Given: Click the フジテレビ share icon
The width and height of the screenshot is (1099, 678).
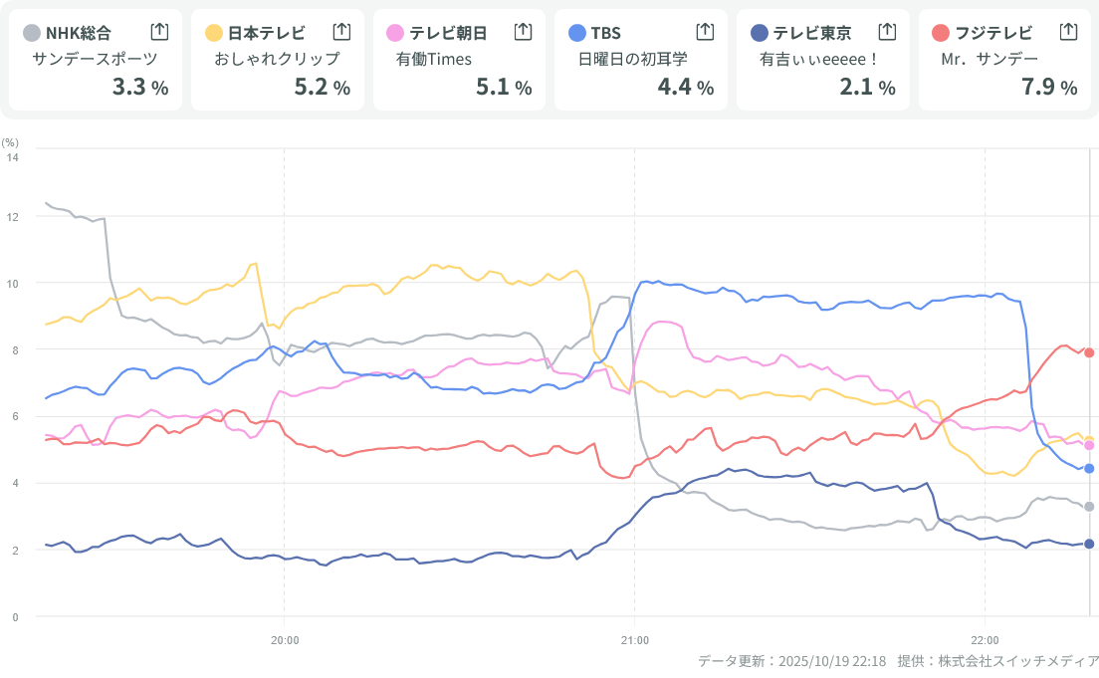Looking at the screenshot, I should [x=1068, y=32].
